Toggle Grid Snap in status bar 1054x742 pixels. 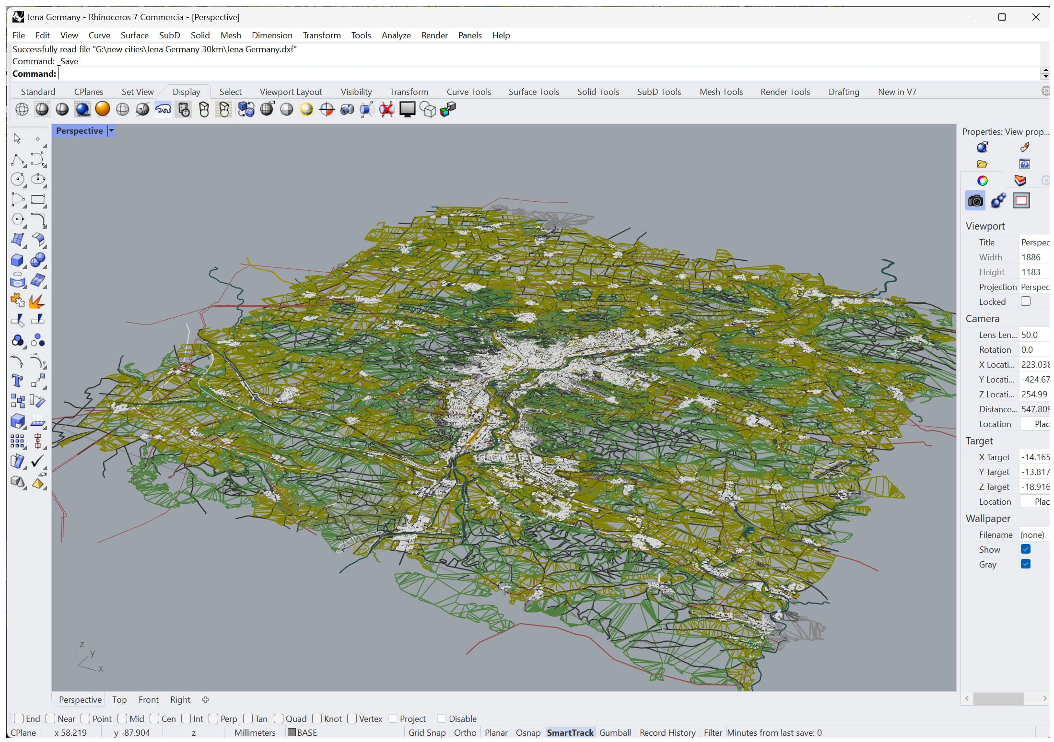[427, 732]
